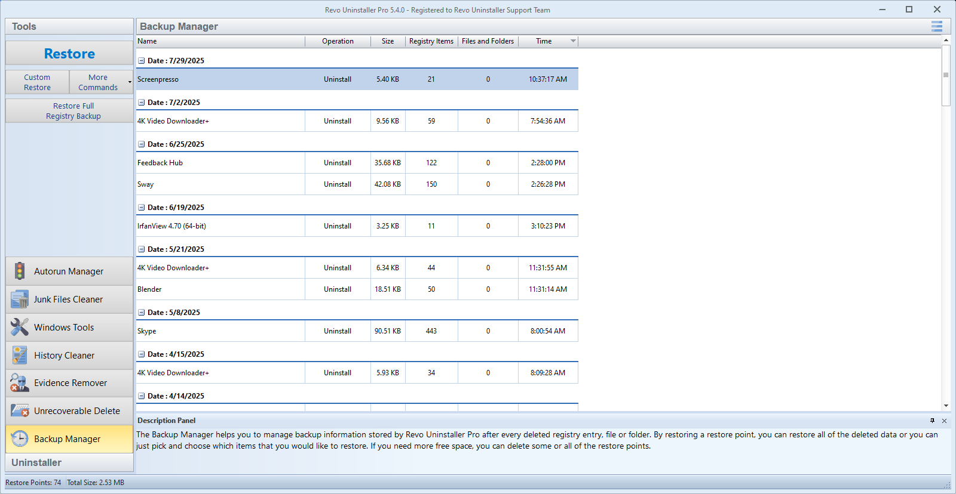Close the Description Panel

coord(944,421)
